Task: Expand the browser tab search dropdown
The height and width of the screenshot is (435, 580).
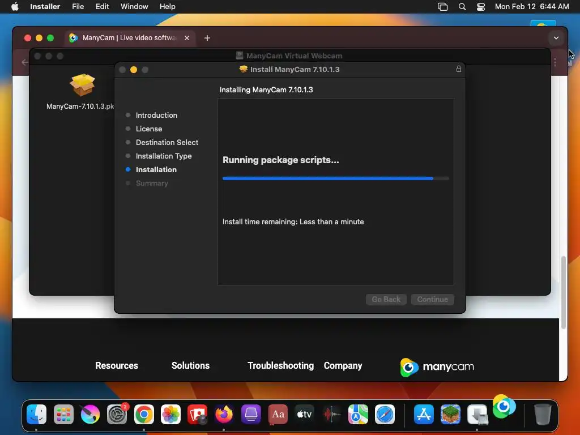Action: click(556, 38)
